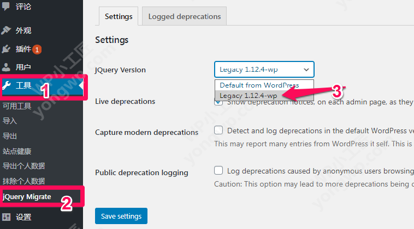Open jQuery Migrate submenu link
Viewport: 414px width, 229px height.
27,196
